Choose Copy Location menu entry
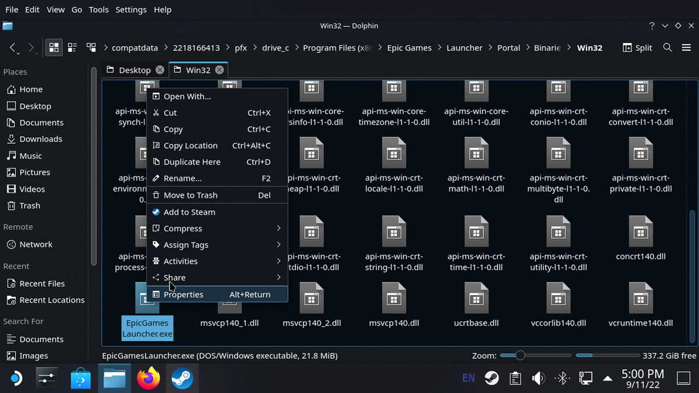 coord(217,146)
